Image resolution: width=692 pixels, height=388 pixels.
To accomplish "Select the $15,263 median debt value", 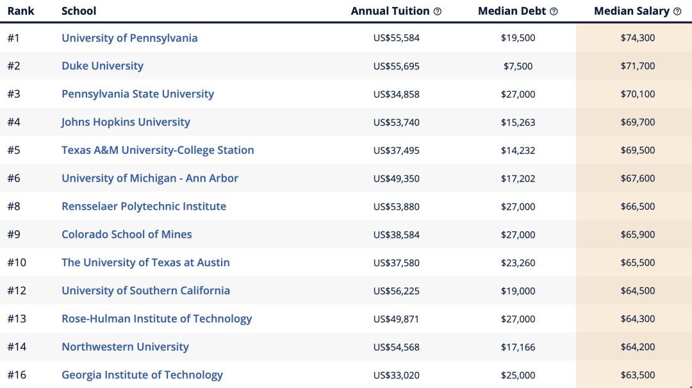I will (518, 122).
